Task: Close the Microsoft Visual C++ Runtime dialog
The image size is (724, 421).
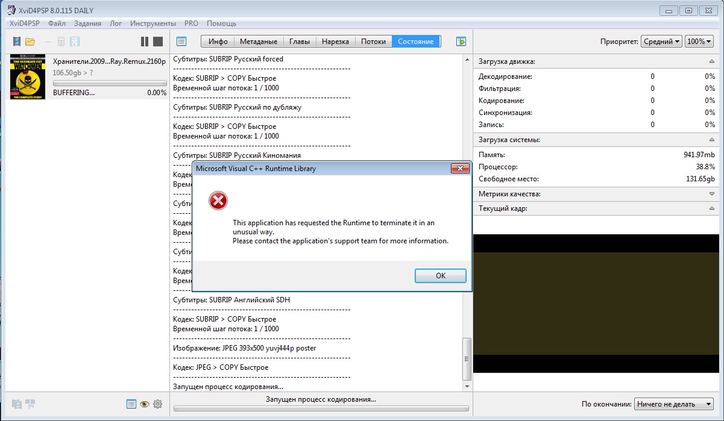Action: pos(460,169)
